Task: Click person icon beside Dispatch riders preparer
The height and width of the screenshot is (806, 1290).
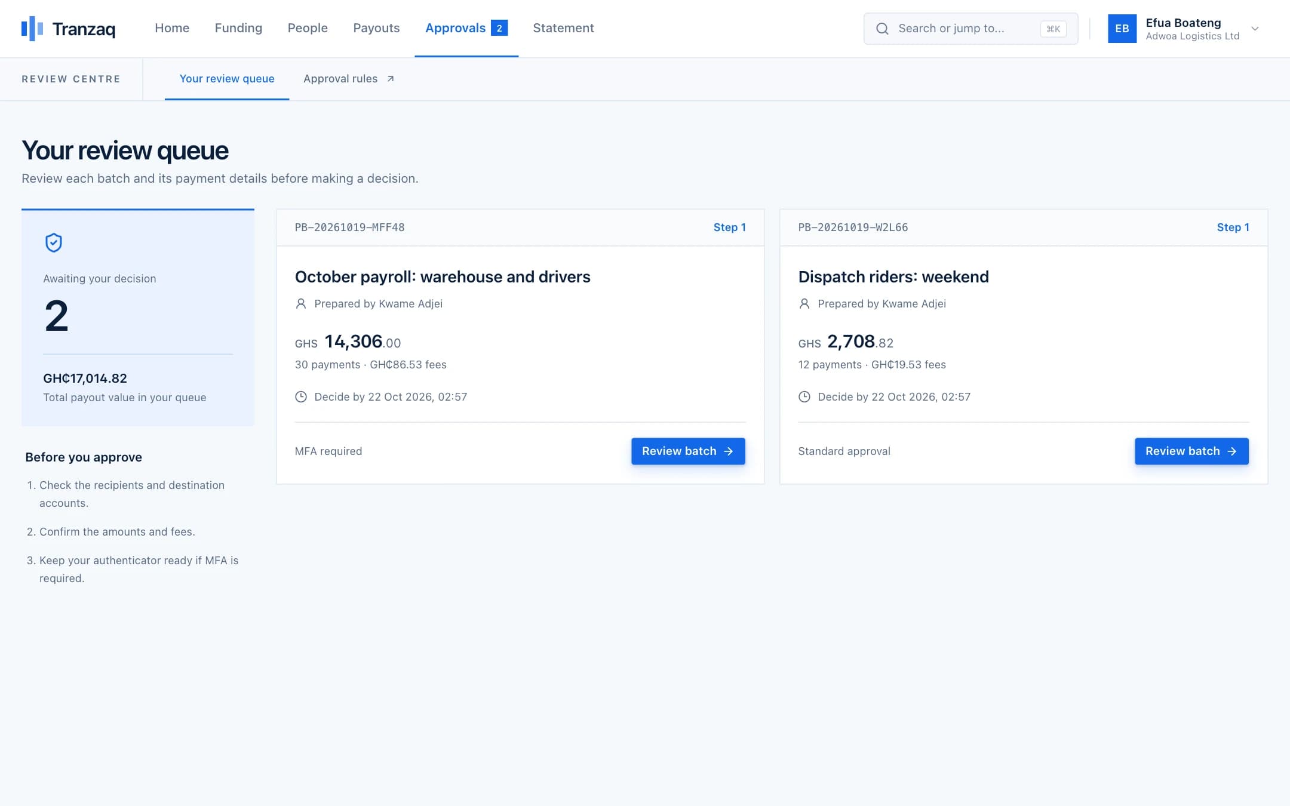Action: pyautogui.click(x=804, y=303)
